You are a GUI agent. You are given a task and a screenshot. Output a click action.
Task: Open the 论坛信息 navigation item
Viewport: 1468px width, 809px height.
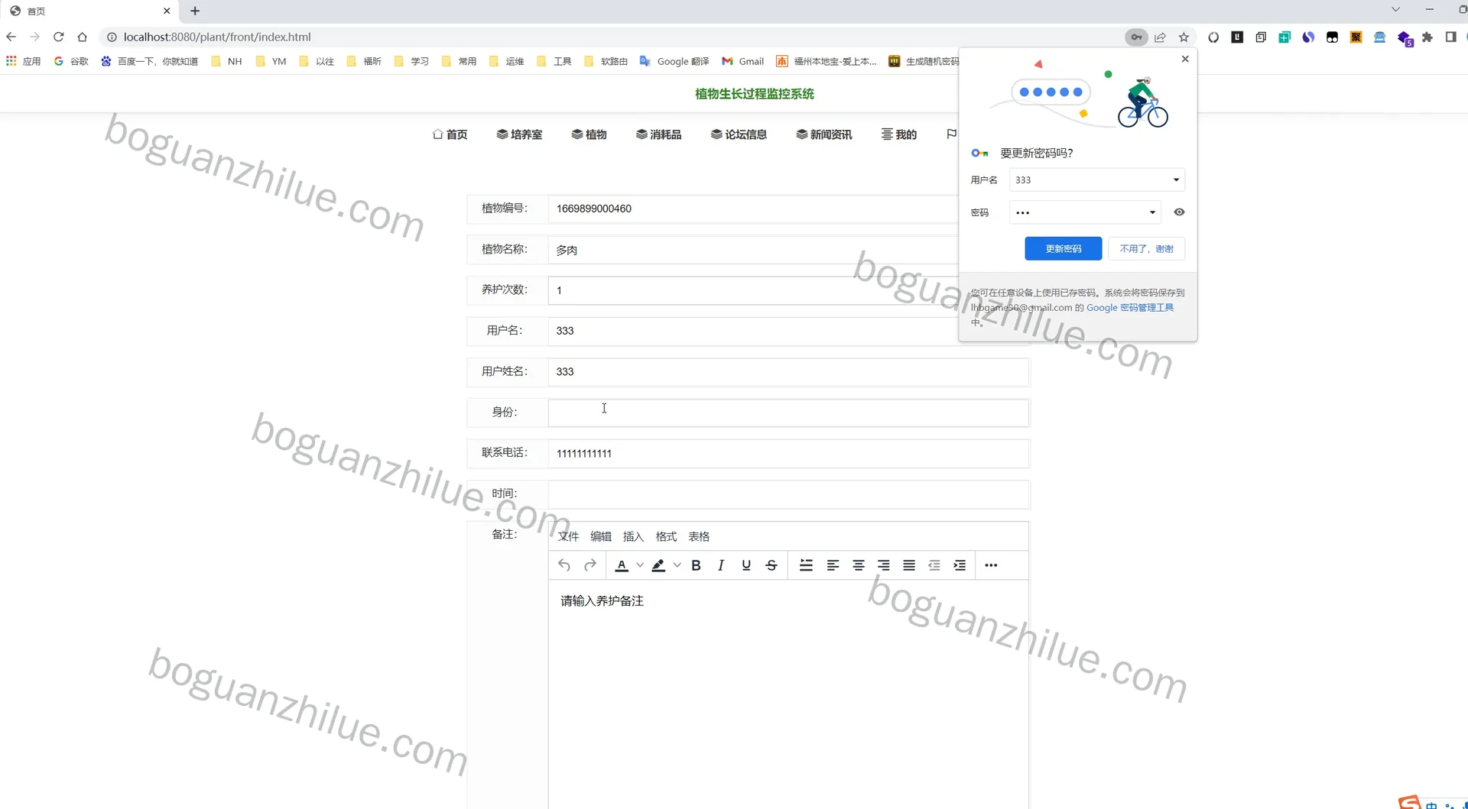[x=739, y=134]
